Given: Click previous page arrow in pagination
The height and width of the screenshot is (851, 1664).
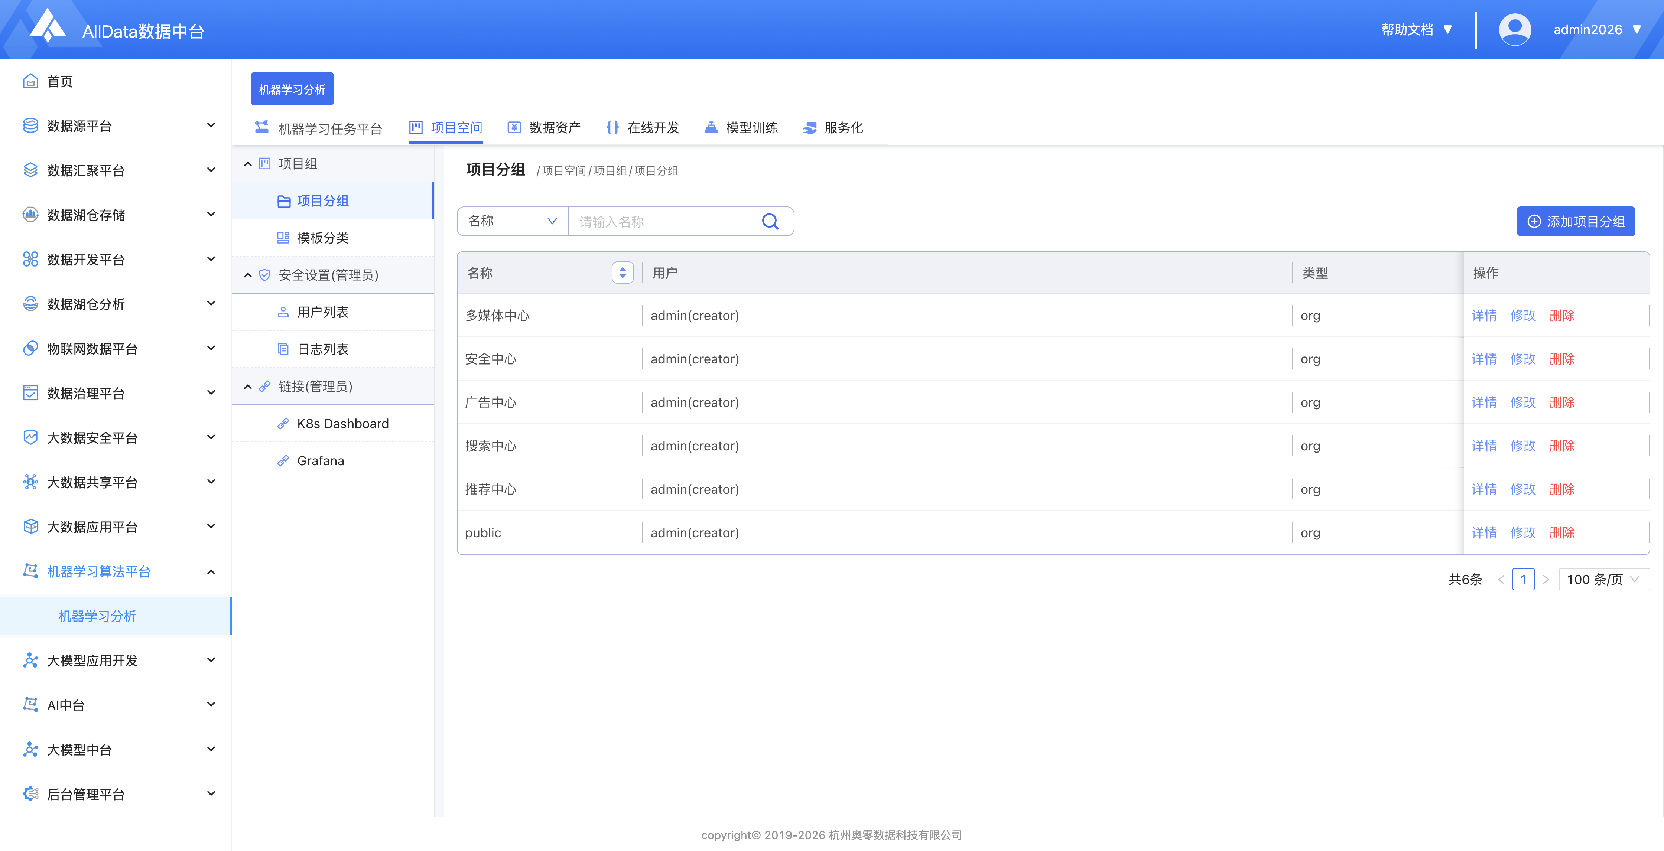Looking at the screenshot, I should (x=1501, y=580).
